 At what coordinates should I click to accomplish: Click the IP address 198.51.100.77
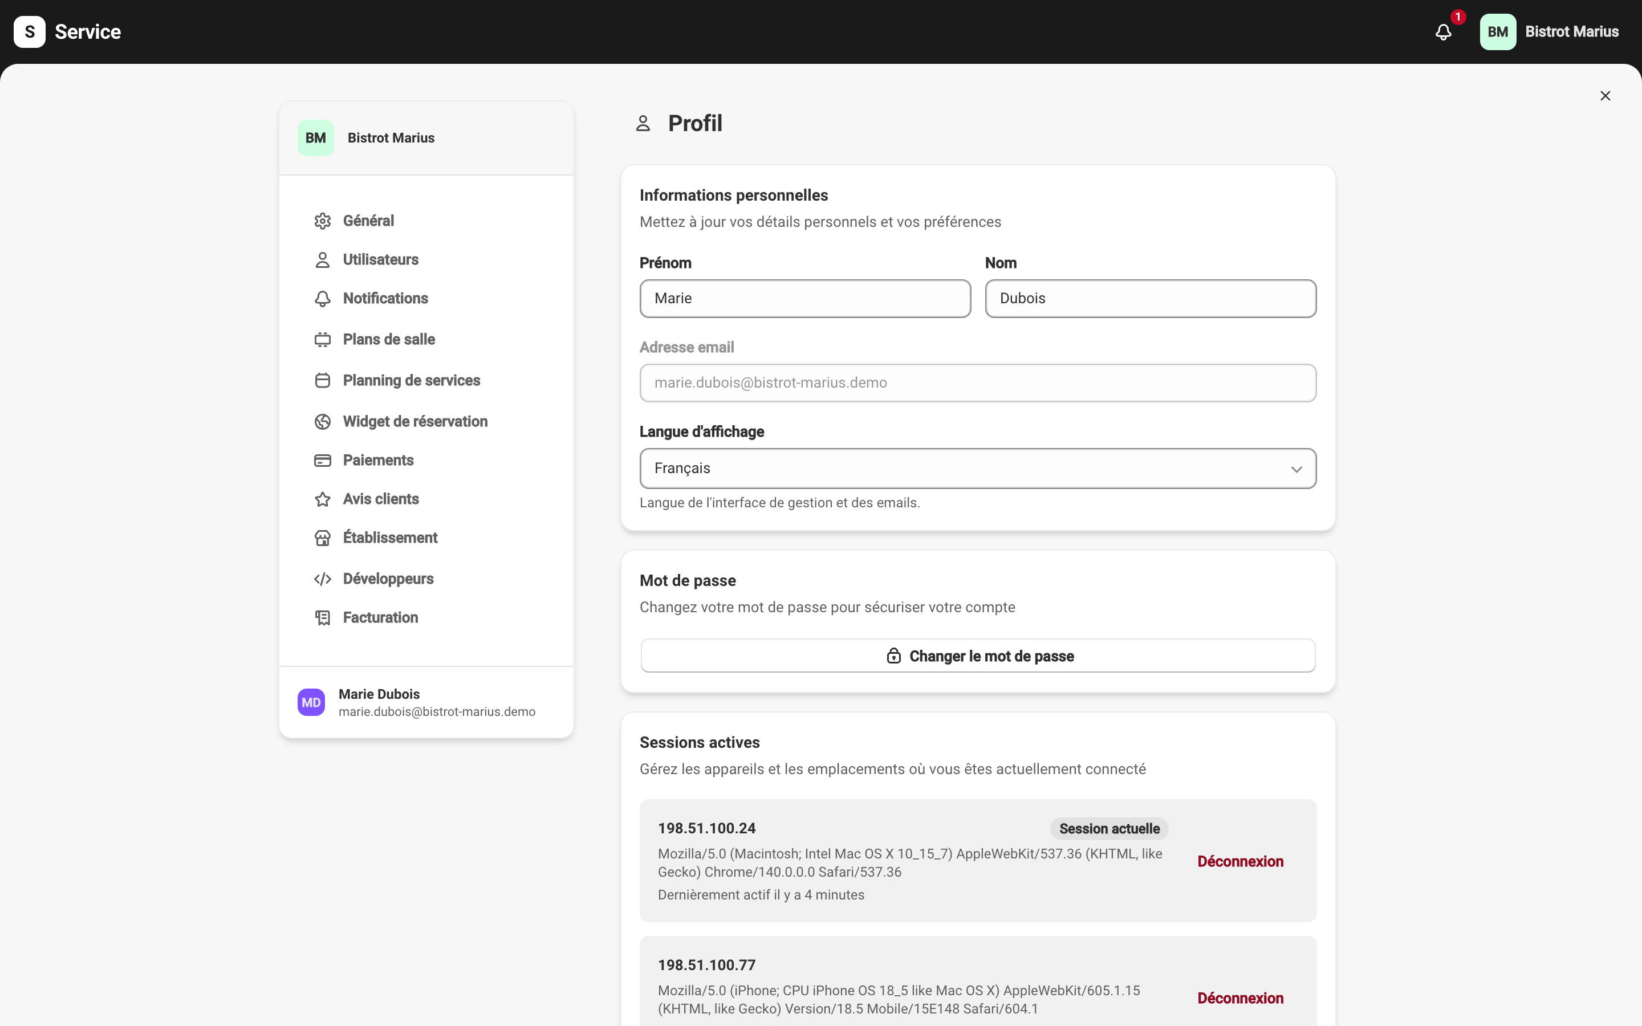(x=706, y=965)
